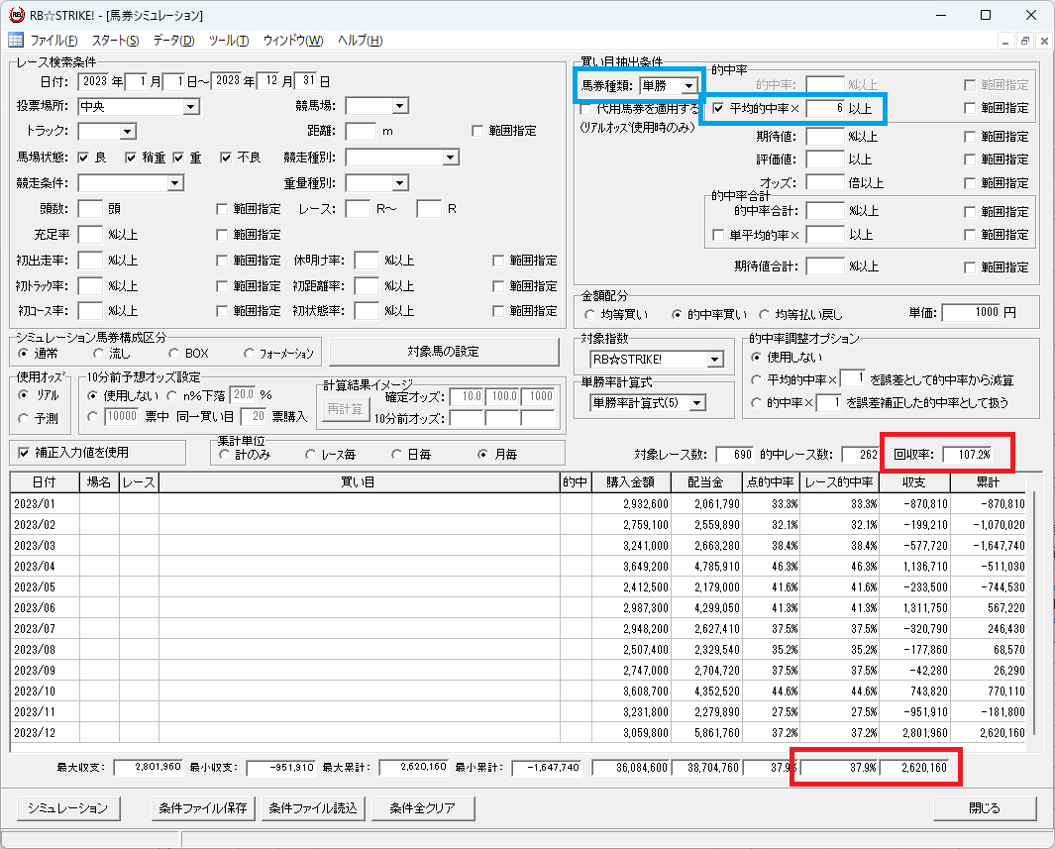
Task: Toggle the 補正入力値を使用 checkbox
Action: click(x=24, y=453)
